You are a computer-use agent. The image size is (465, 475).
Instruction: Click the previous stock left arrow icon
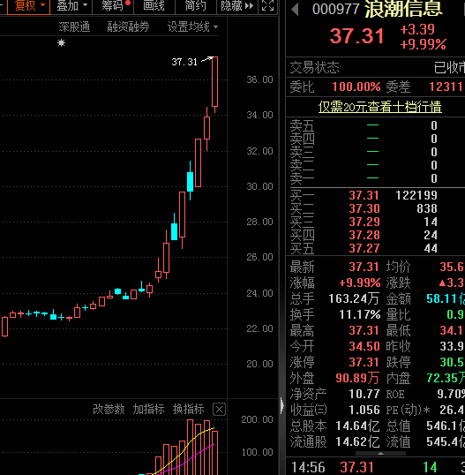tap(295, 10)
